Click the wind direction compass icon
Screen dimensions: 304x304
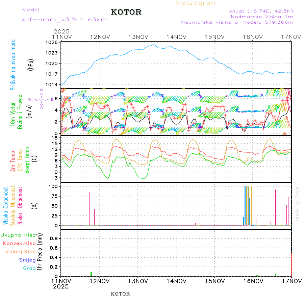coord(41,99)
